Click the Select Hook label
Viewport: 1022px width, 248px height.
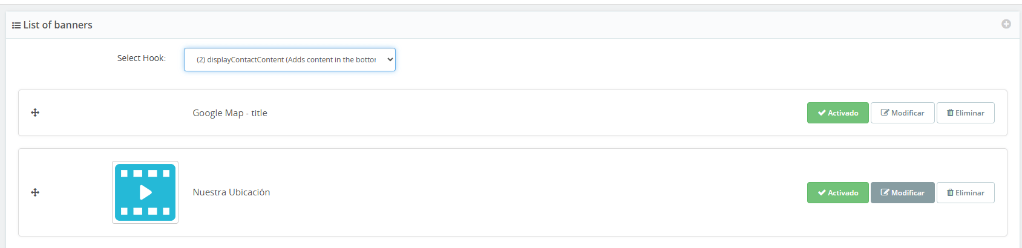click(141, 58)
